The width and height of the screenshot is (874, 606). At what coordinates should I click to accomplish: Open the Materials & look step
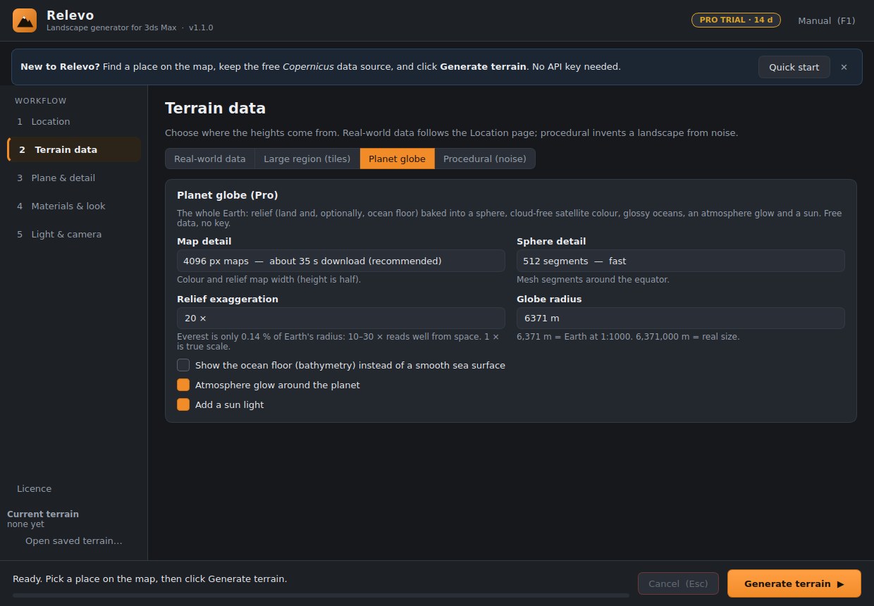pos(74,206)
